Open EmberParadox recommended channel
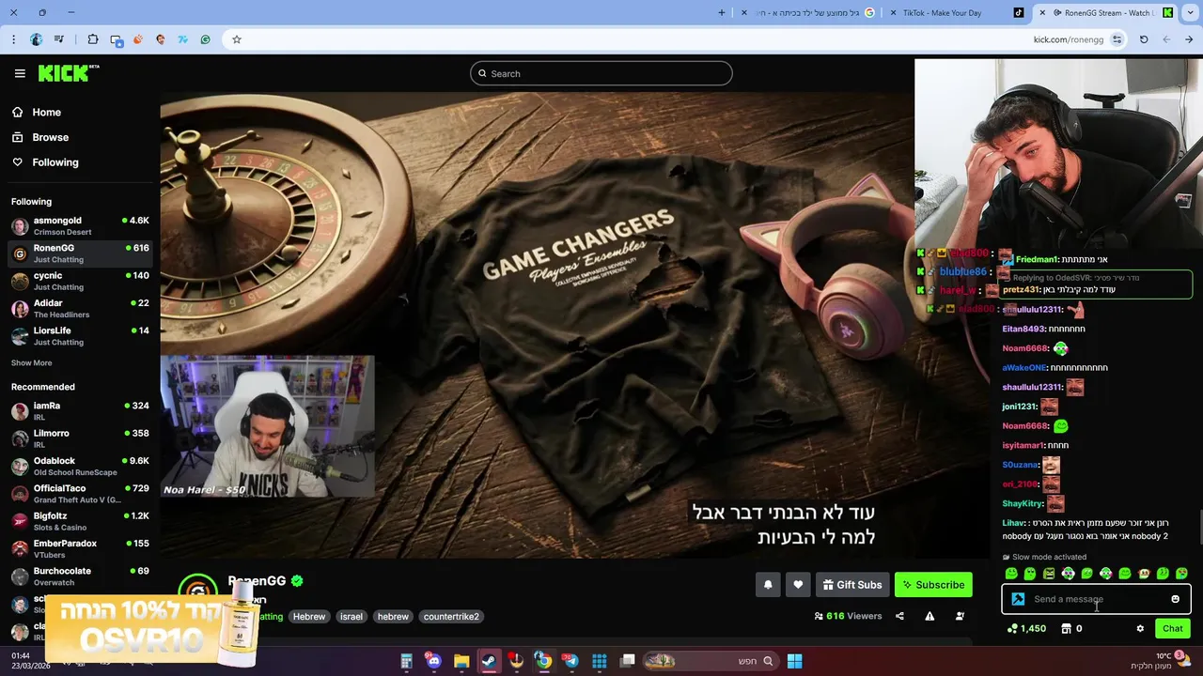Viewport: 1203px width, 676px height. (x=80, y=548)
